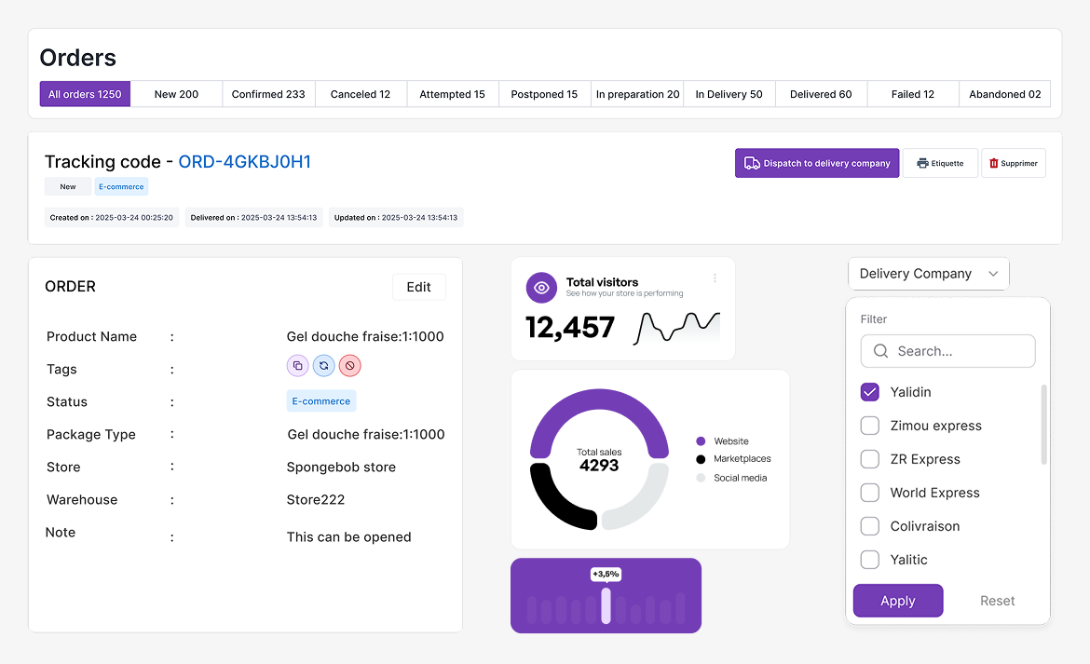
Task: Click the copy tag icon in Tags row
Action: click(297, 366)
